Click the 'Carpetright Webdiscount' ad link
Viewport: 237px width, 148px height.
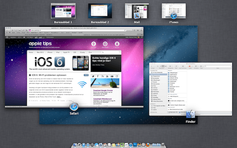(x=102, y=99)
